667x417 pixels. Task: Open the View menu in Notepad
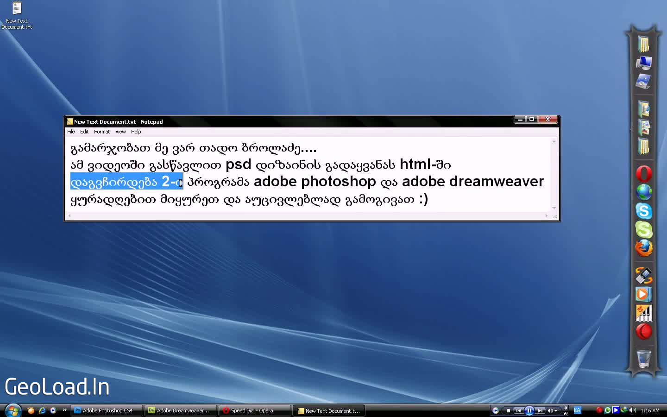point(120,132)
